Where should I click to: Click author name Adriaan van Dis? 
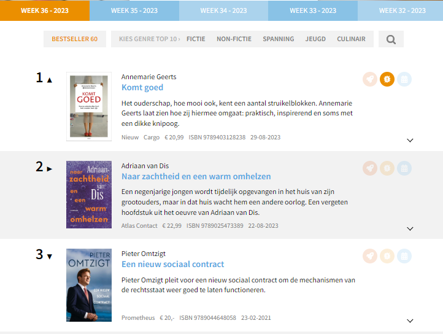[145, 166]
